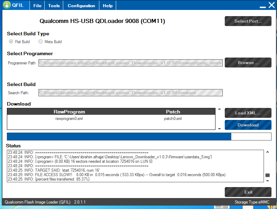The image size is (277, 209).
Task: Click the 'percent files transferred 85.37%' log line
Action: 49,179
